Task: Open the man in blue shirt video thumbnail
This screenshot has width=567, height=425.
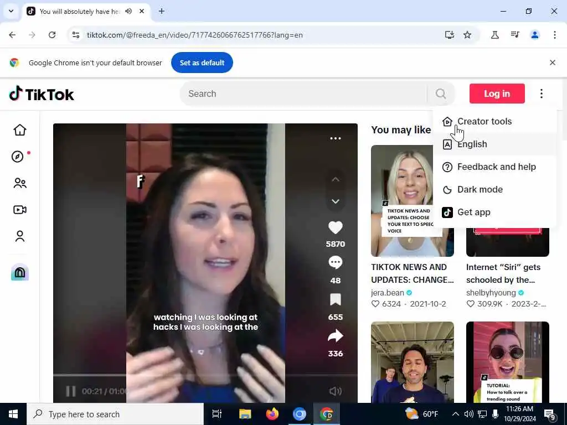Action: pos(412,362)
